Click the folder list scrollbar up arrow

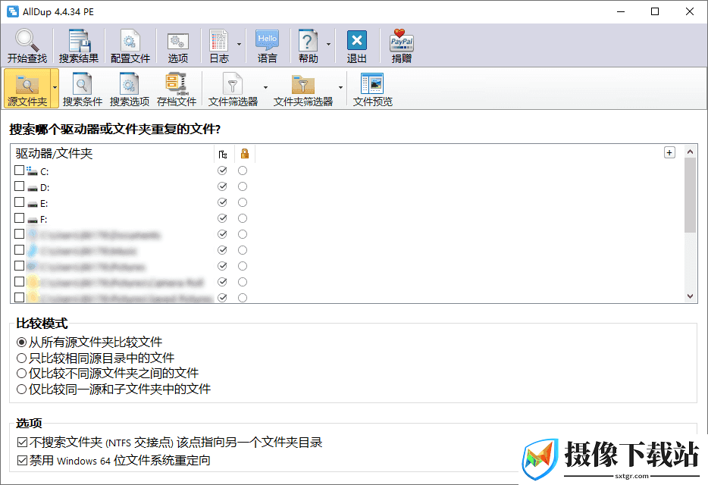[x=690, y=152]
